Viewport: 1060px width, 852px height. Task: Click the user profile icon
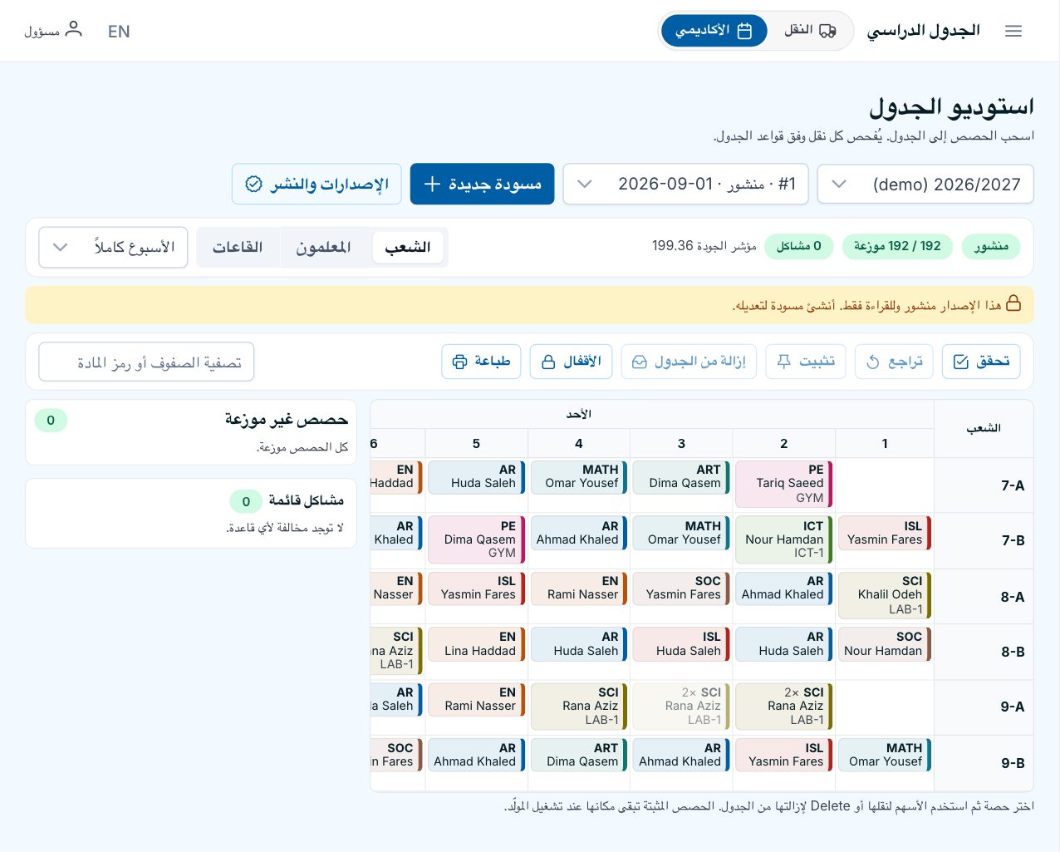(74, 29)
